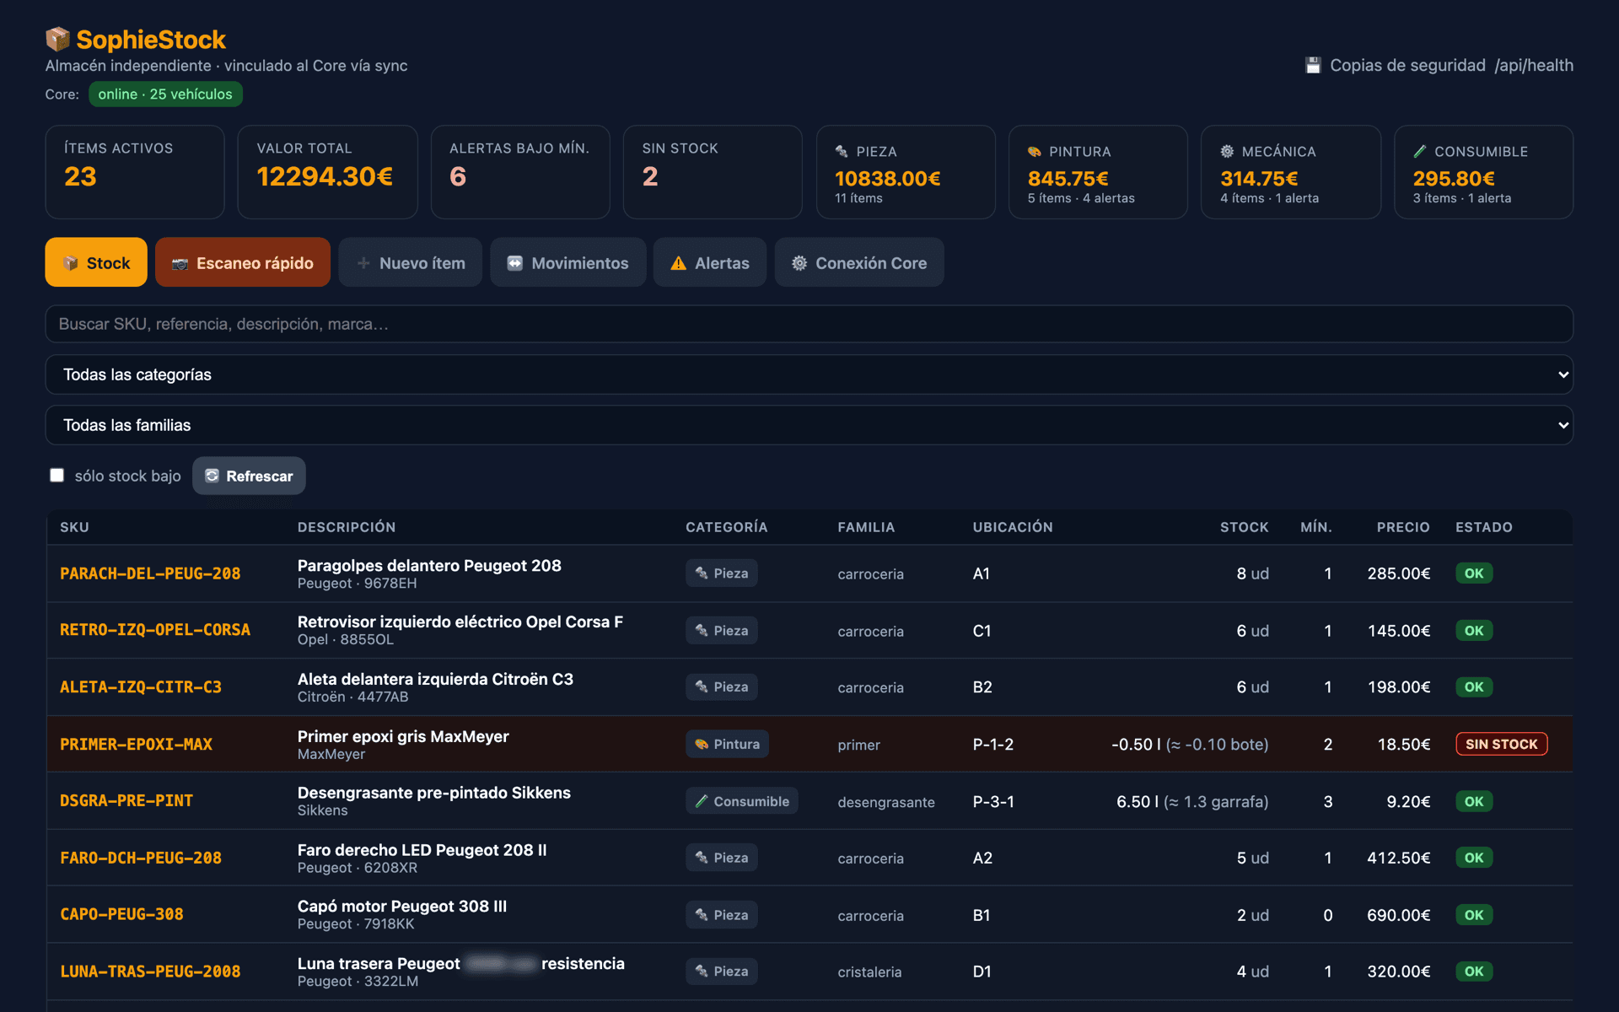1619x1012 pixels.
Task: Open SKU LUNA-TRAS-PEUG-2008
Action: pyautogui.click(x=150, y=972)
